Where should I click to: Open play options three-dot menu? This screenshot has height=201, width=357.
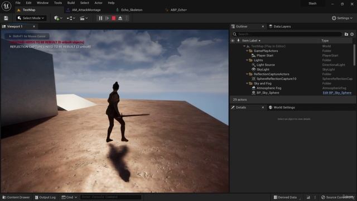point(127,18)
